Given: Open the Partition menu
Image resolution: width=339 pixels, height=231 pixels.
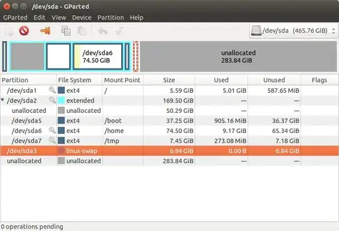Looking at the screenshot, I should [x=110, y=18].
